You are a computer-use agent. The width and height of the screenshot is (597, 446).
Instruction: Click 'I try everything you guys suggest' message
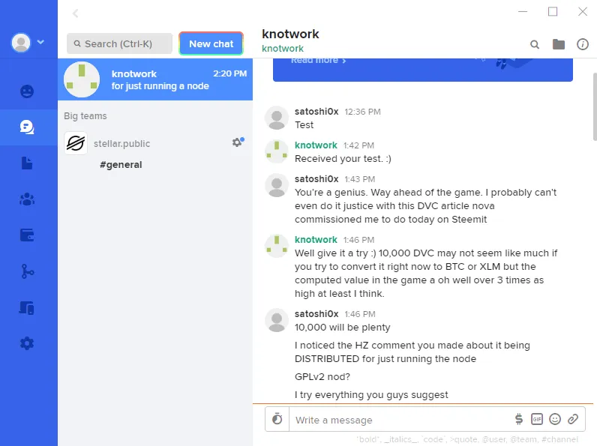[371, 394]
